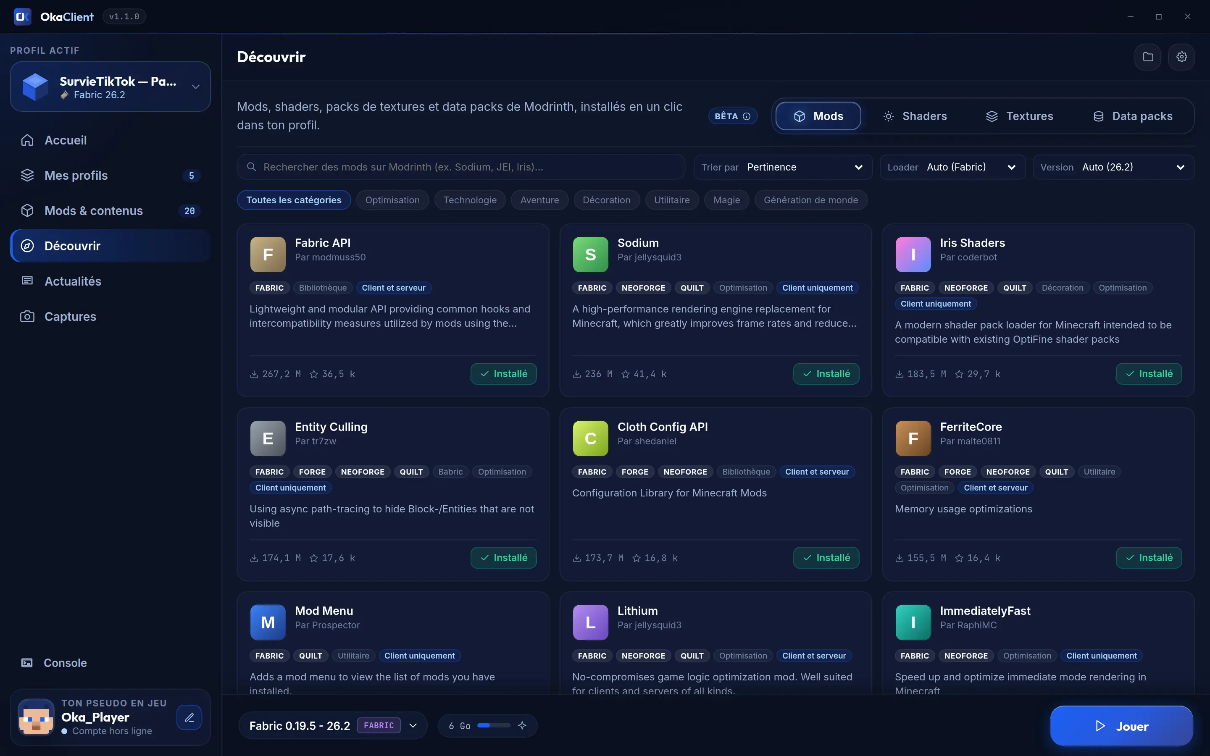
Task: Click the Installé button on Fabric API
Action: click(x=503, y=373)
